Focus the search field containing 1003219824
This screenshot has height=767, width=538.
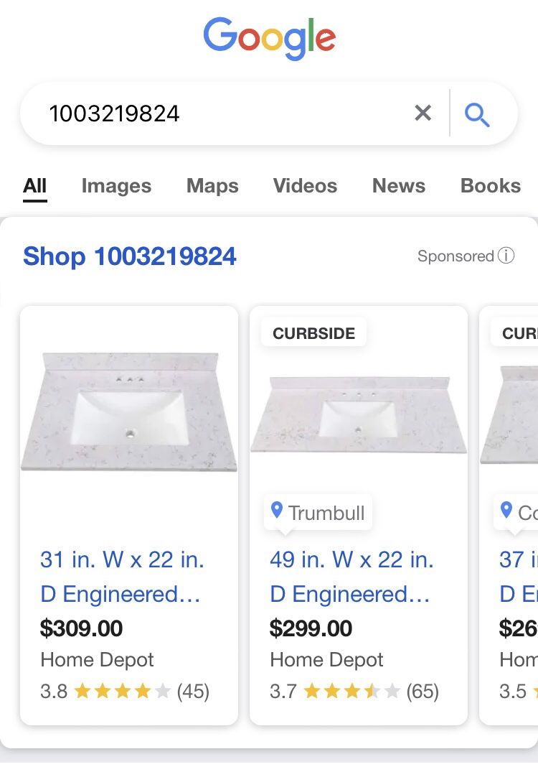(x=215, y=113)
